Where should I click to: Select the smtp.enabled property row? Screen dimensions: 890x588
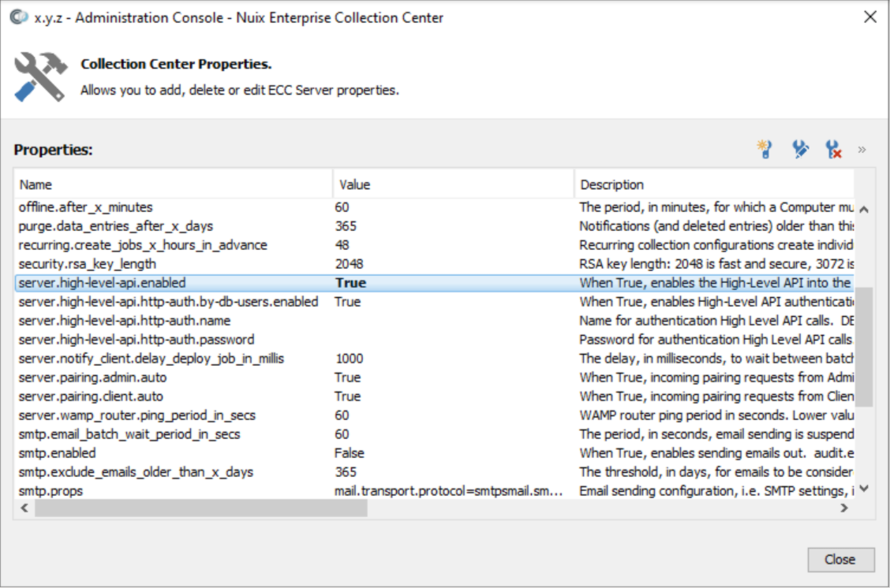tap(58, 453)
